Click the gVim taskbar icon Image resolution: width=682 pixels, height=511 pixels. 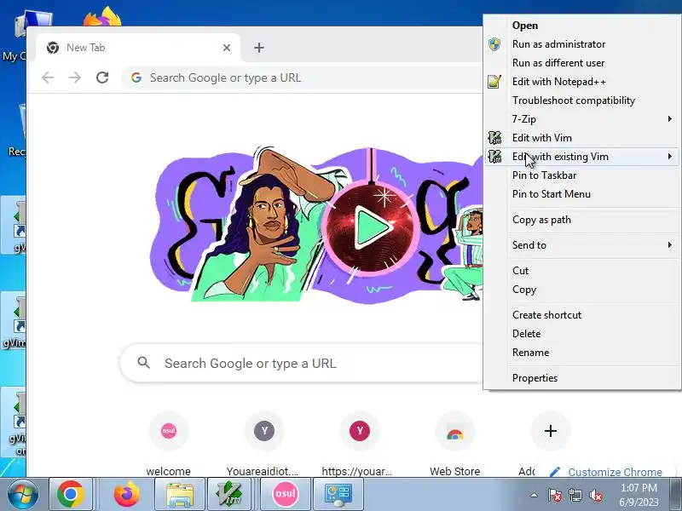point(229,494)
